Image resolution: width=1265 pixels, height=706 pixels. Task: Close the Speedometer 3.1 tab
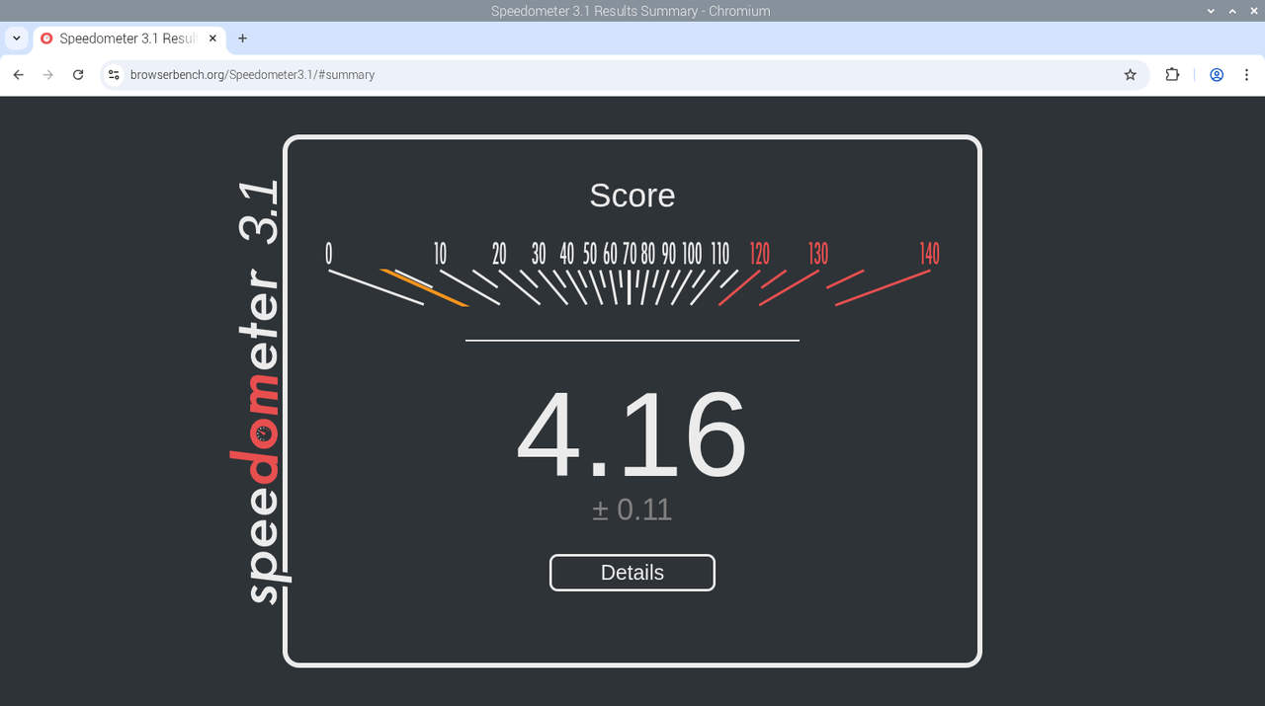[x=211, y=39]
